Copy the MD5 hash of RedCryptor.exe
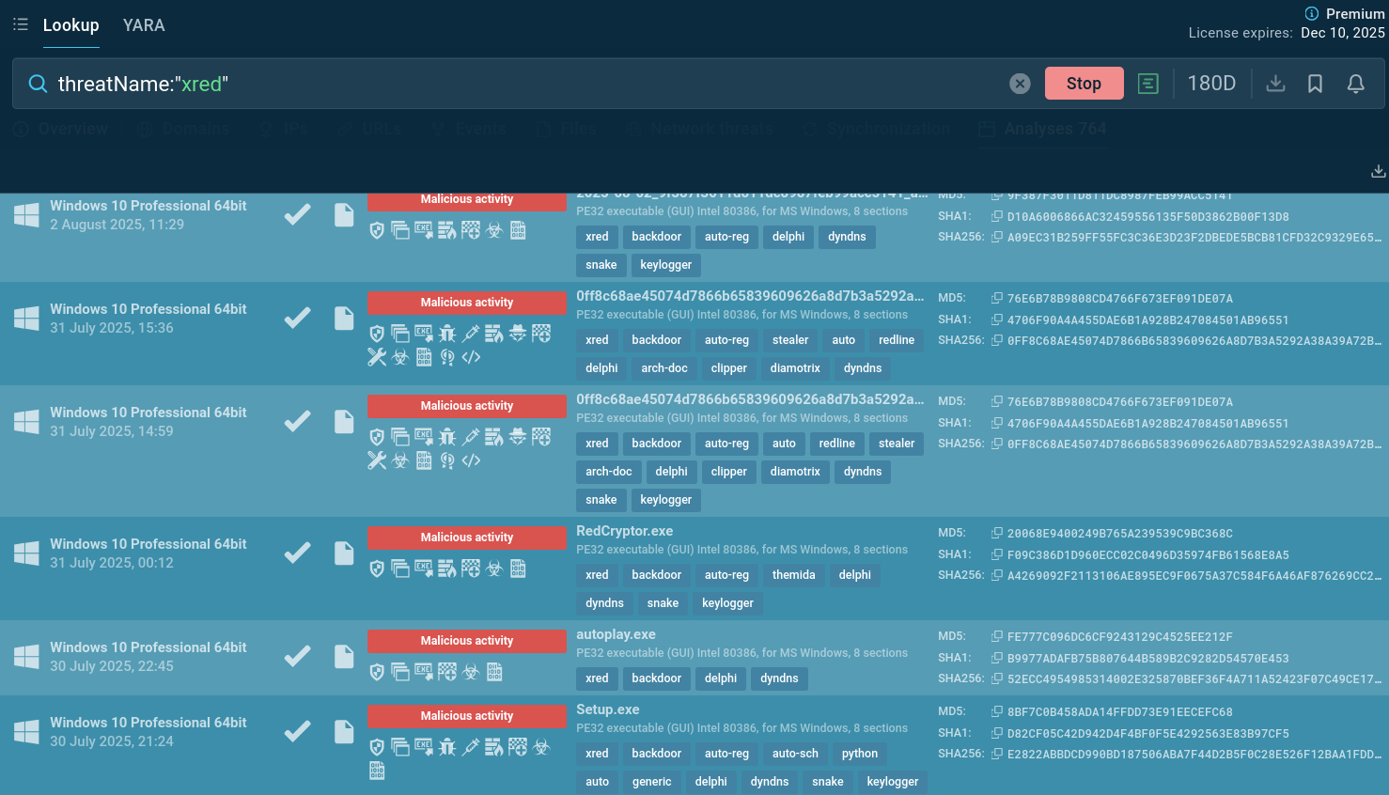Image resolution: width=1389 pixels, height=795 pixels. pyautogui.click(x=996, y=533)
